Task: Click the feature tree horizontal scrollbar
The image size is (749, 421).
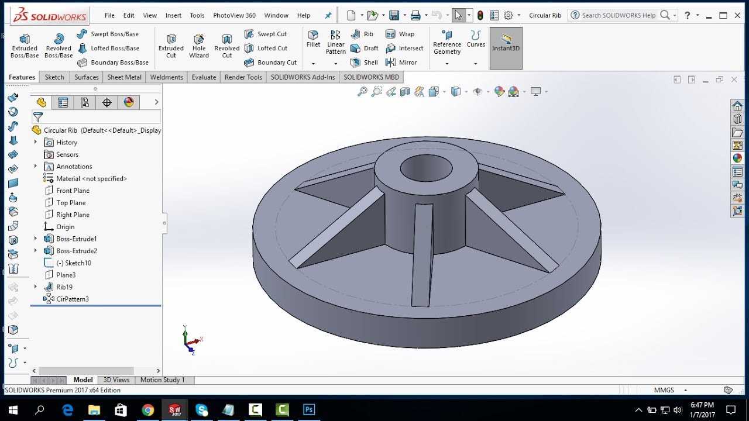Action: pos(87,371)
